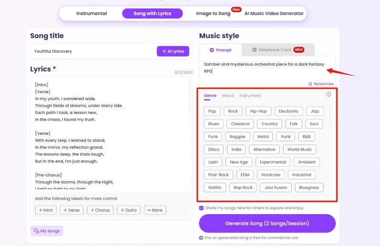Viewport: 380px width, 246px height.
Task: Pick Punk genre tag
Action: click(x=285, y=137)
